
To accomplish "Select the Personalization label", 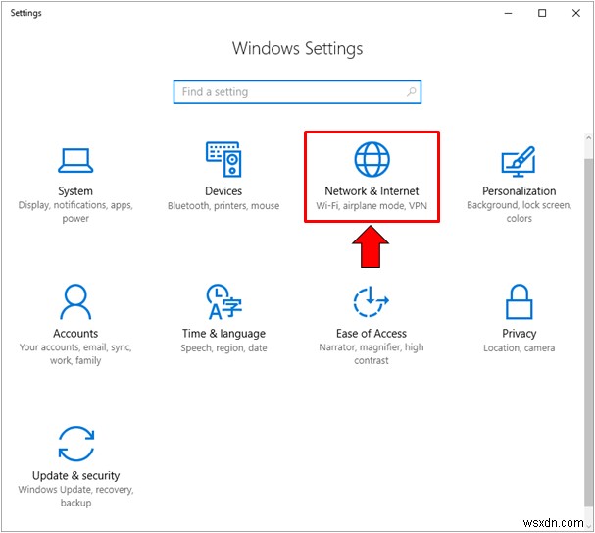I will [x=520, y=191].
